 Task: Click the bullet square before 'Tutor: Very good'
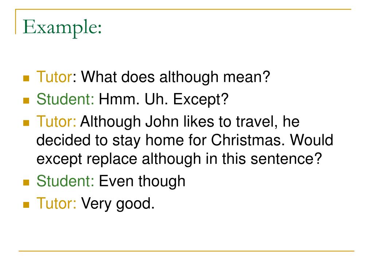click(26, 205)
